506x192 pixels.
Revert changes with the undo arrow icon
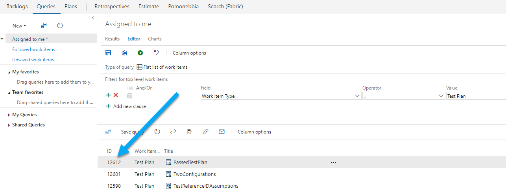tap(156, 53)
